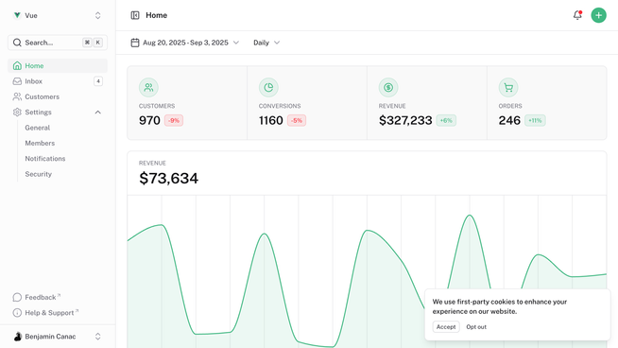Open the Daily period dropdown

click(x=266, y=43)
